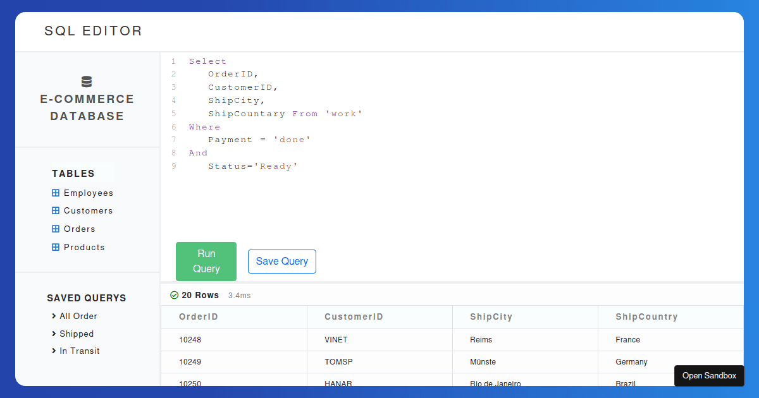
Task: Click the green success checkmark near 20 Rows
Action: pyautogui.click(x=174, y=295)
